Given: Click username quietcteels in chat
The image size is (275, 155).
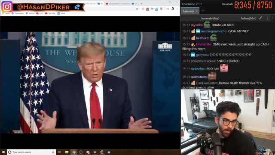Looking at the screenshot, I should point(199,77).
